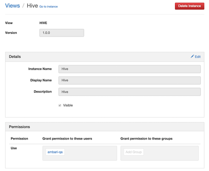This screenshot has width=209, height=171.
Task: Focus the Display Name field
Action: 129,80
